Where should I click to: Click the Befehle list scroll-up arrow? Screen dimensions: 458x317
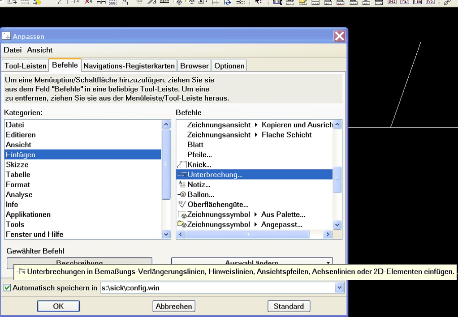pyautogui.click(x=337, y=124)
